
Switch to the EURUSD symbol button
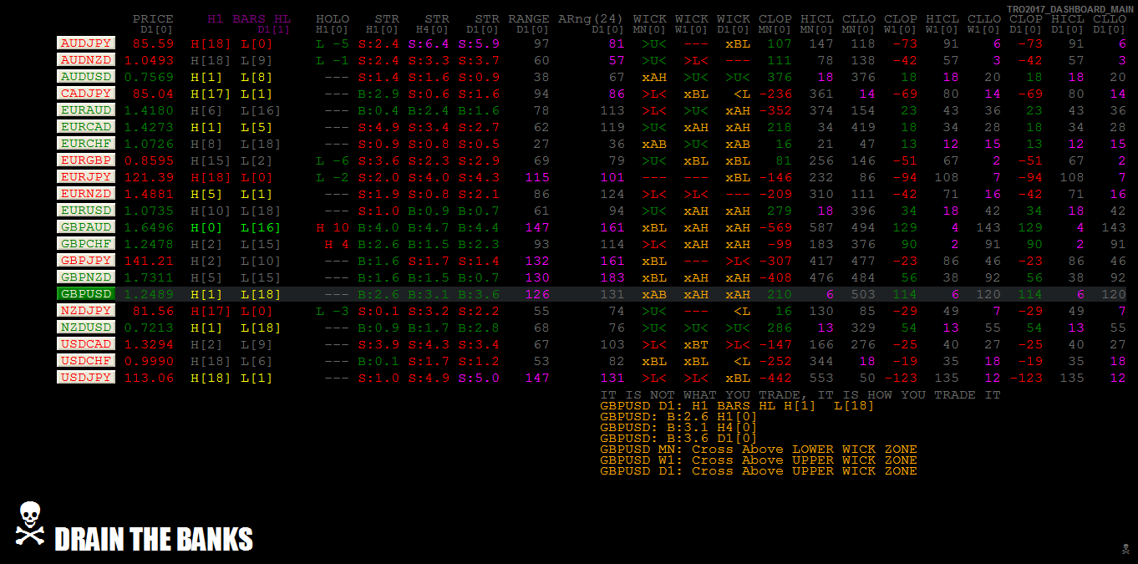click(x=85, y=210)
